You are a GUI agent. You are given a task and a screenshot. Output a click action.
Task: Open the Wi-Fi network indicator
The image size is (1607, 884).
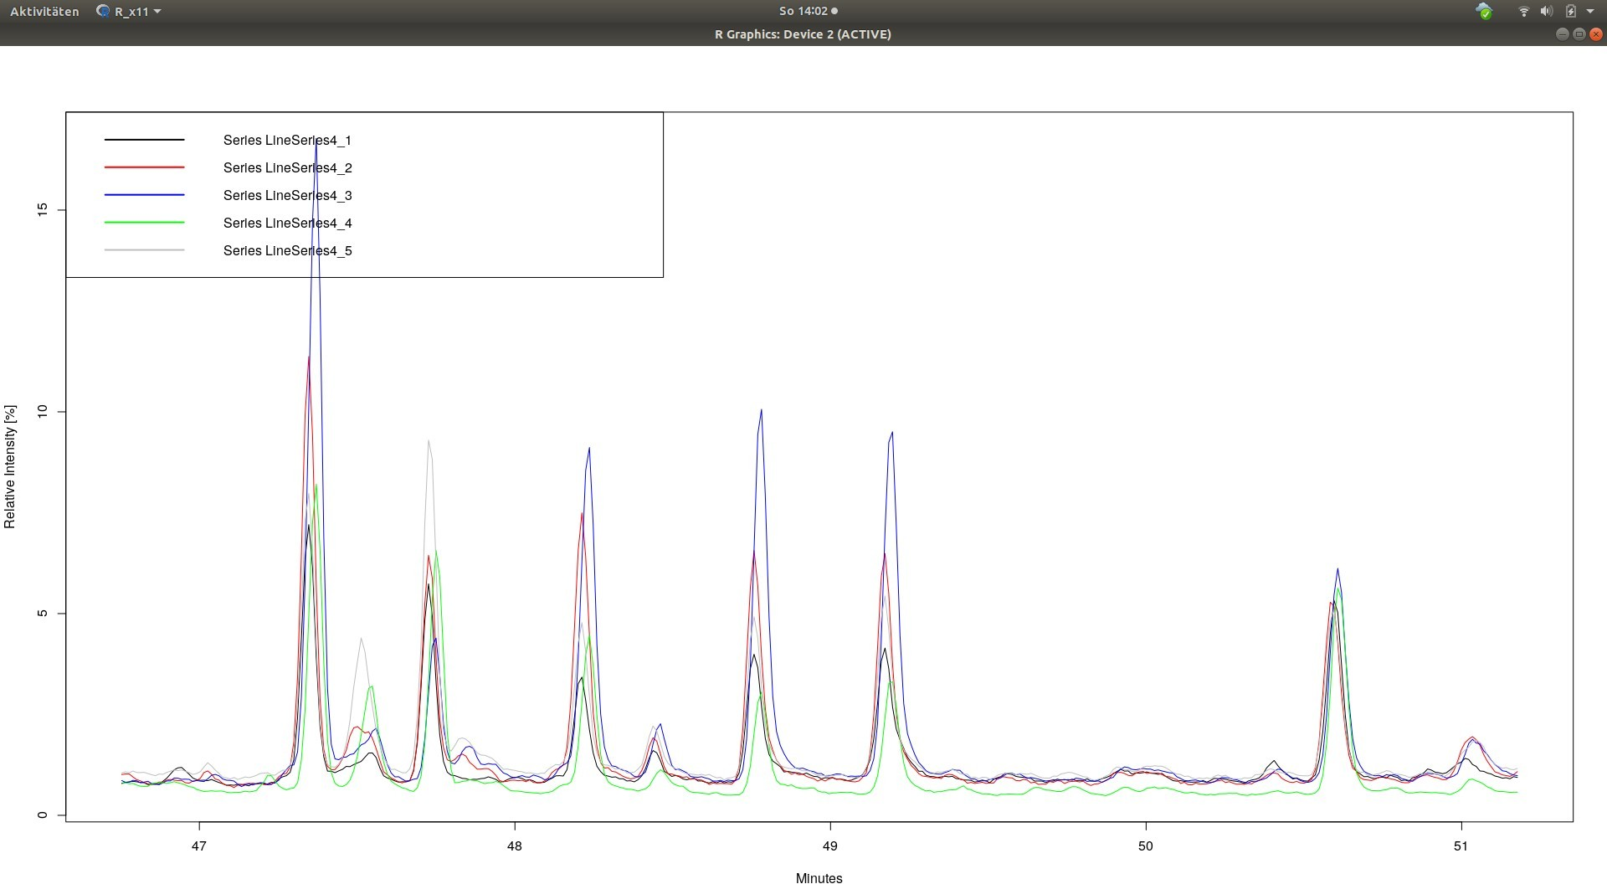pyautogui.click(x=1523, y=11)
